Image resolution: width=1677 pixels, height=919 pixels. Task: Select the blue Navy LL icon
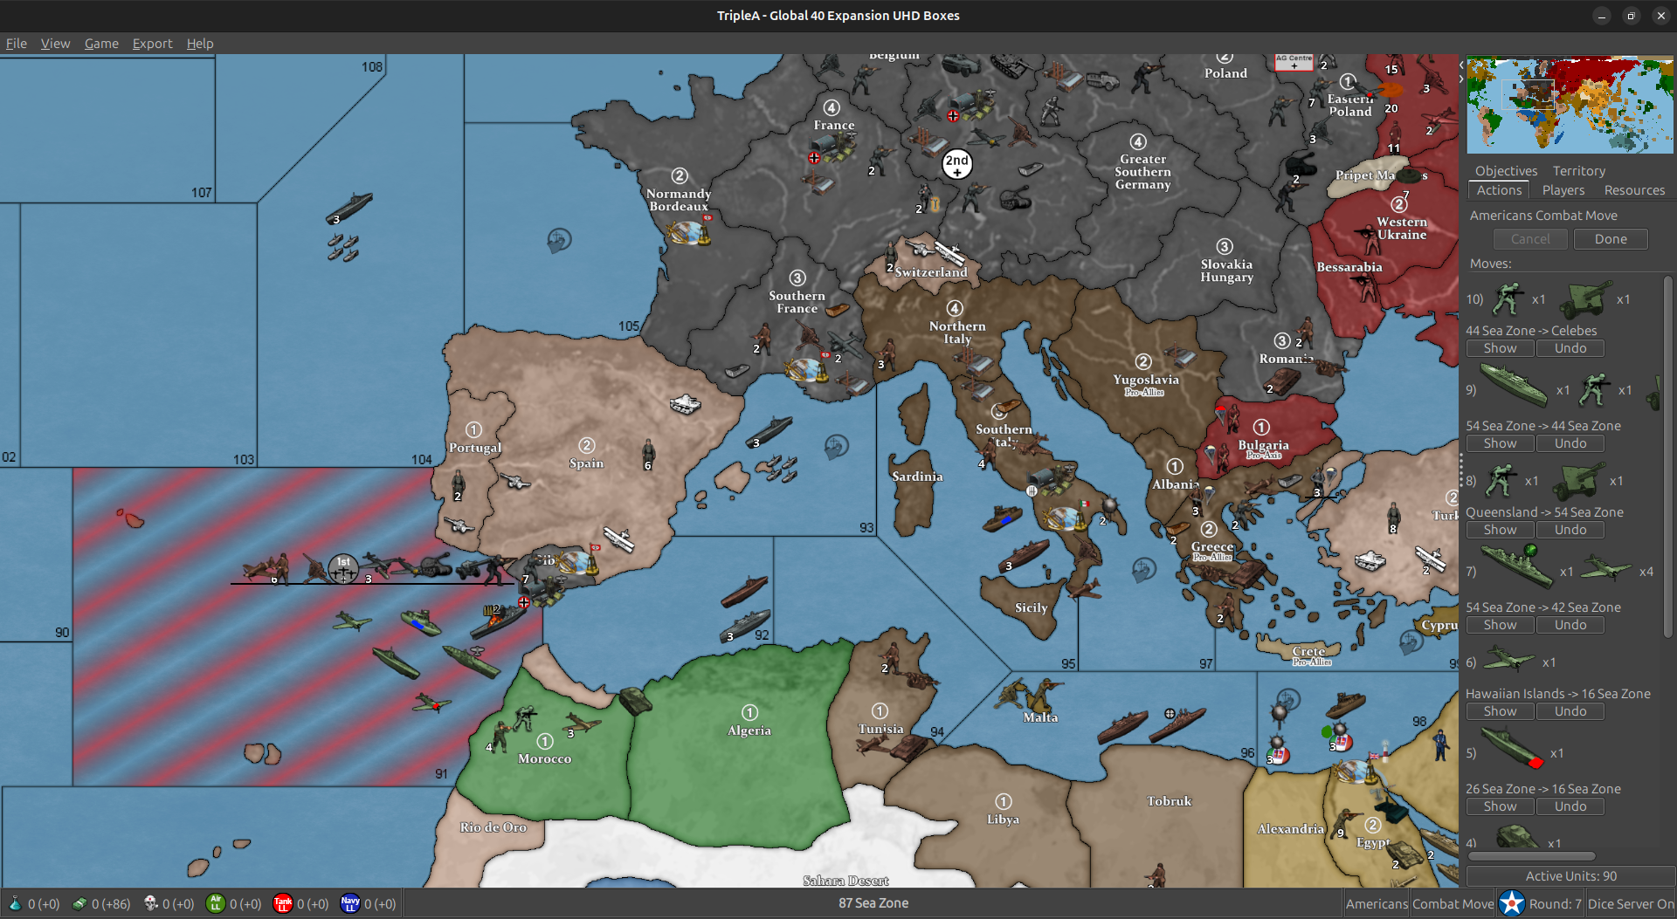(350, 903)
